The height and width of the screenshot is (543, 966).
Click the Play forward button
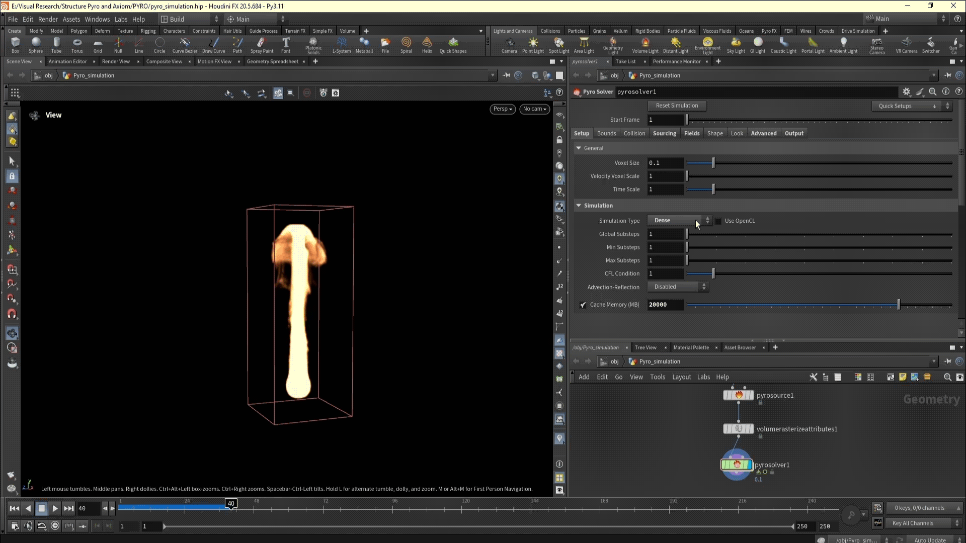55,508
